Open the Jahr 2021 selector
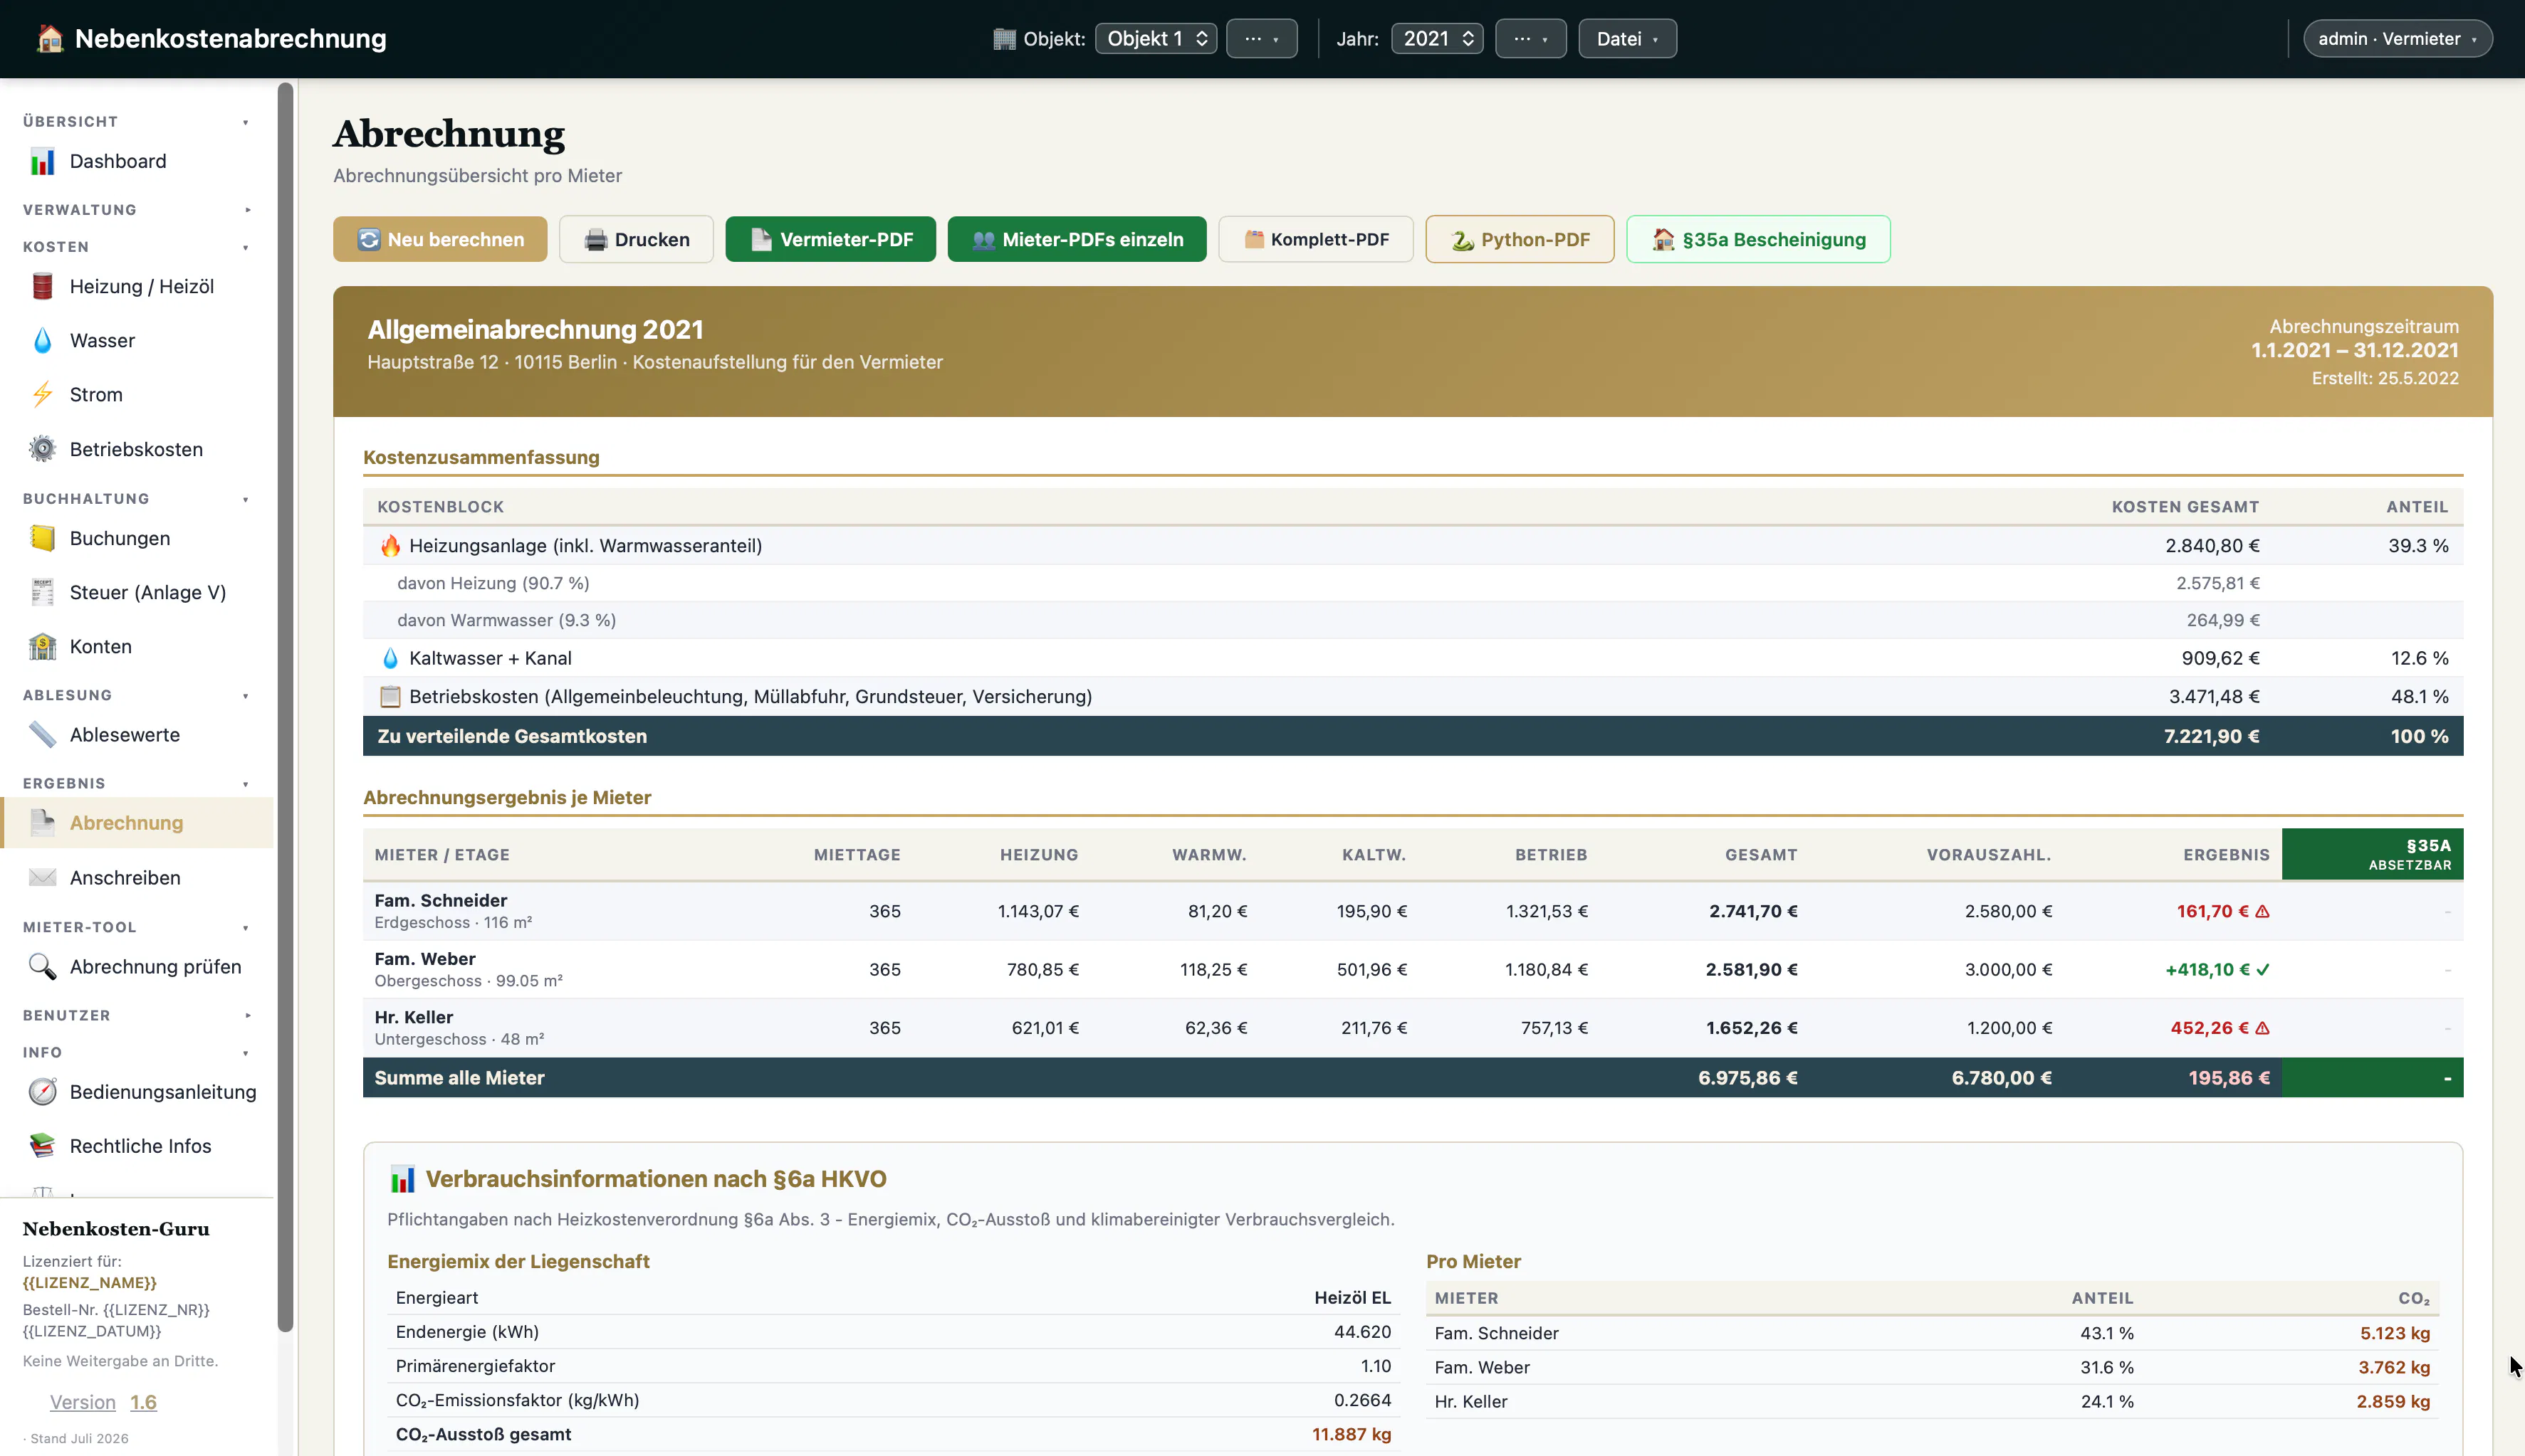Screen dimensions: 2525x1456 pyautogui.click(x=1436, y=39)
